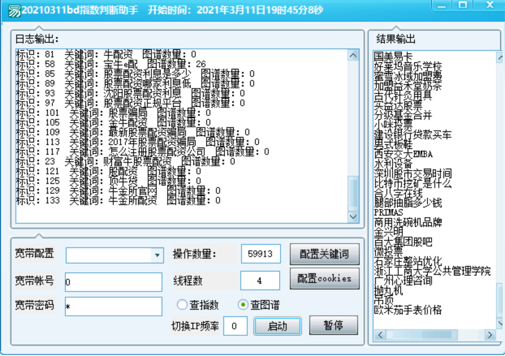Click log line 标识: 101 股票骗局
Image resolution: width=505 pixels, height=356 pixels.
(113, 113)
